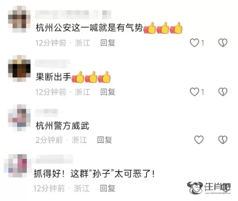Open username above 杭州警方威武 comment
238x201 pixels.
[46, 112]
